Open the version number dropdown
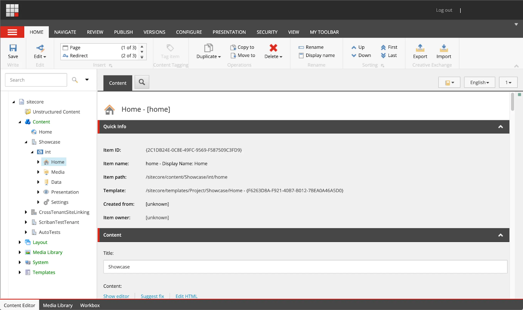The width and height of the screenshot is (523, 310). (508, 83)
